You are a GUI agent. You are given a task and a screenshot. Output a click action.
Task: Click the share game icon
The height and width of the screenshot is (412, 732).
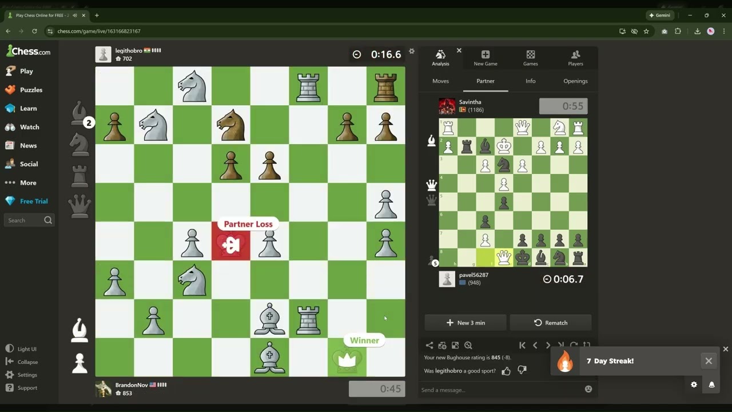tap(429, 345)
